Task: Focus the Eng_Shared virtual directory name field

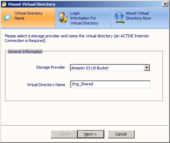Action: pyautogui.click(x=110, y=84)
